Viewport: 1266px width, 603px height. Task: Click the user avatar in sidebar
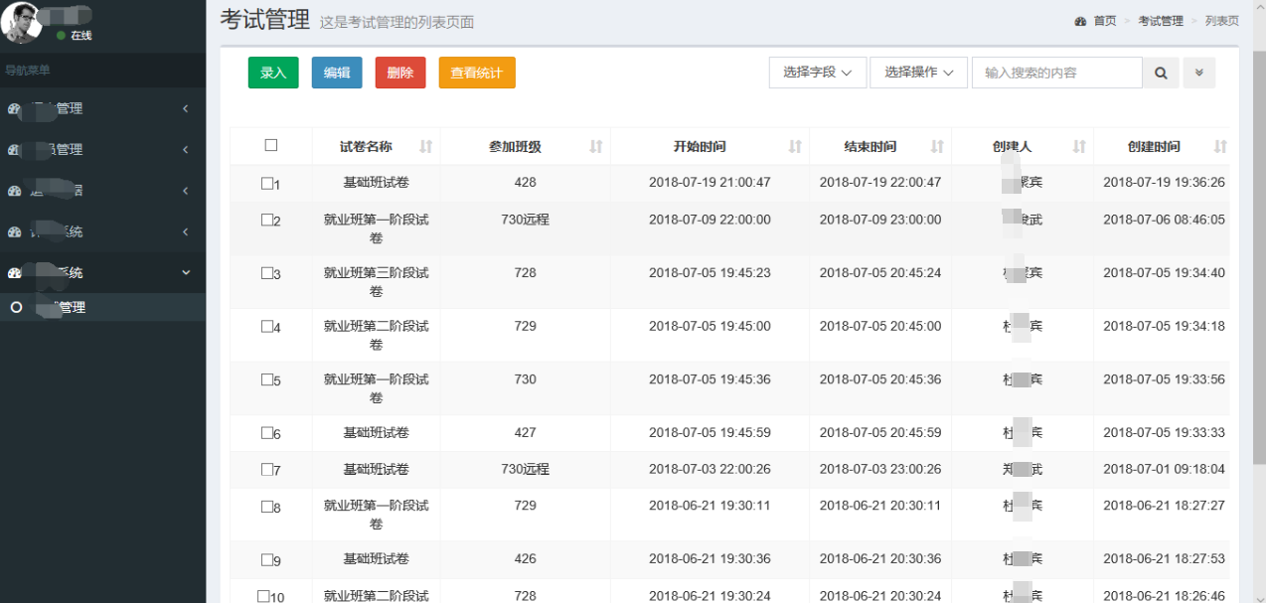coord(22,22)
